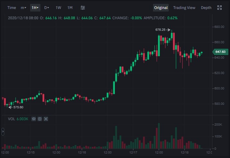Switch to the Original chart tab

click(x=161, y=8)
